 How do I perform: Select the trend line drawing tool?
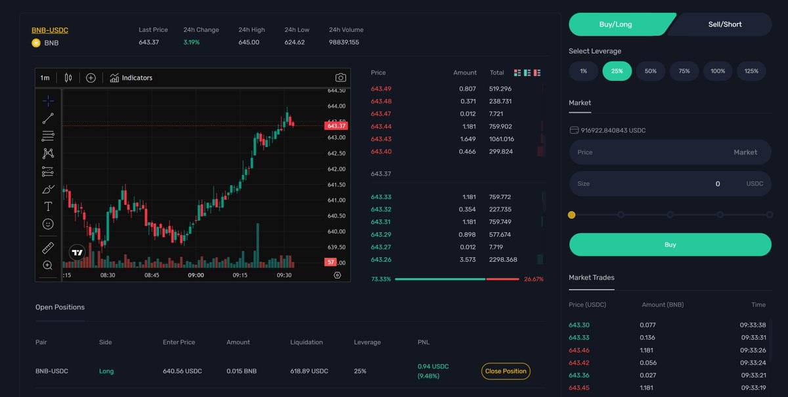47,118
